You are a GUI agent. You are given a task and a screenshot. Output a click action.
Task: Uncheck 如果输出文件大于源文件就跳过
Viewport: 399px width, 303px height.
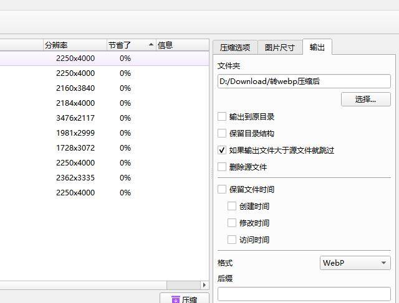click(x=222, y=150)
